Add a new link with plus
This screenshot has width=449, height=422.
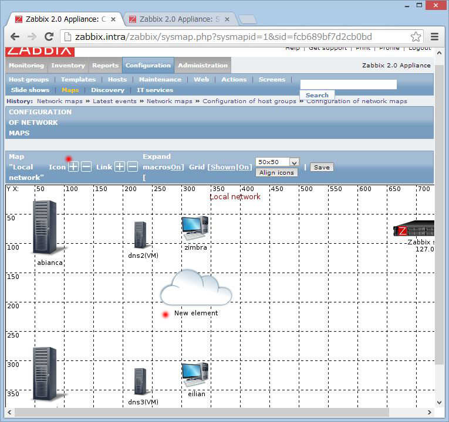pyautogui.click(x=120, y=166)
